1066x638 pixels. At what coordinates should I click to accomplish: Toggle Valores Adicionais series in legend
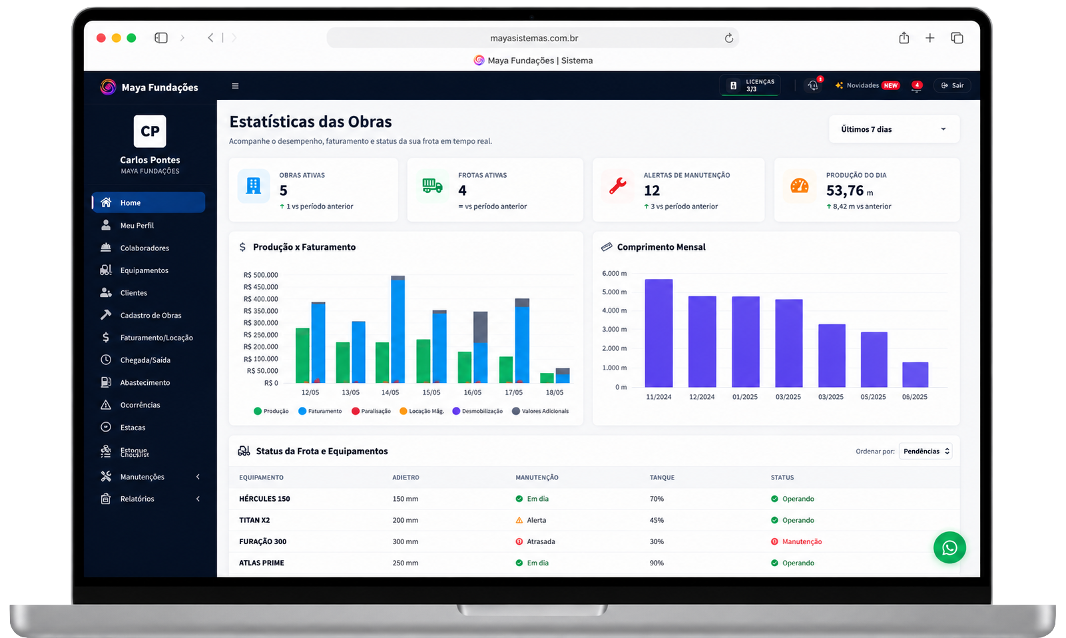(x=540, y=411)
